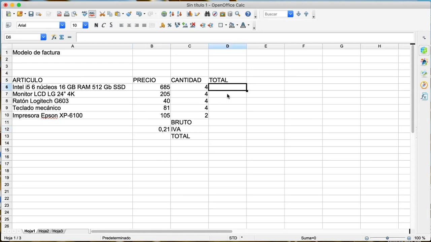This screenshot has height=242, width=431.
Task: Open the font size dropdown
Action: coord(86,25)
